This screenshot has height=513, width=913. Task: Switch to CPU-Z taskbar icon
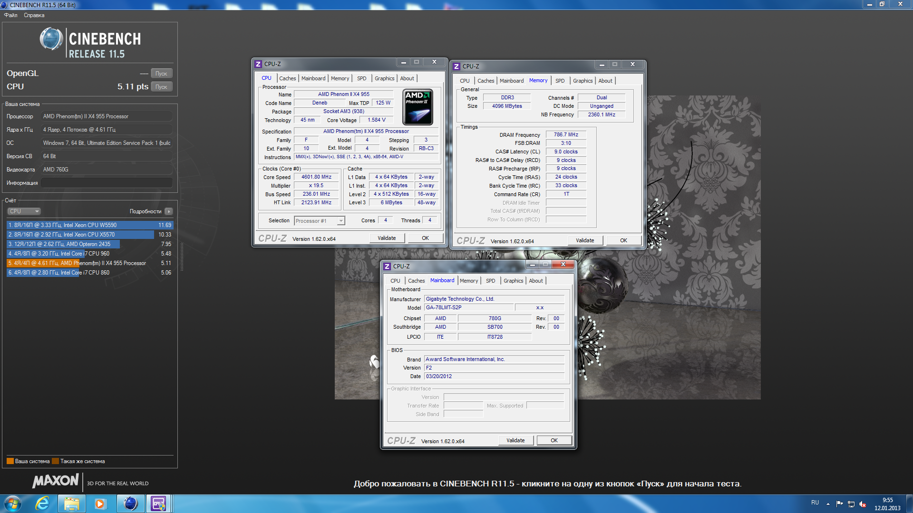[x=158, y=503]
